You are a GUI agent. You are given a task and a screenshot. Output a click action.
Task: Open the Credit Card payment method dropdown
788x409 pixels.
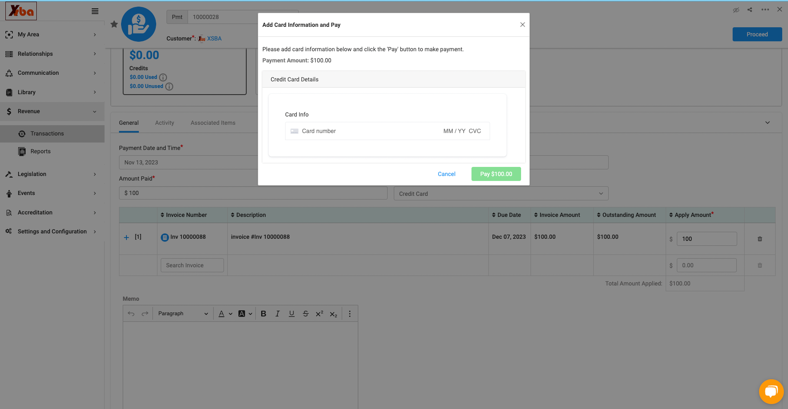coord(501,193)
